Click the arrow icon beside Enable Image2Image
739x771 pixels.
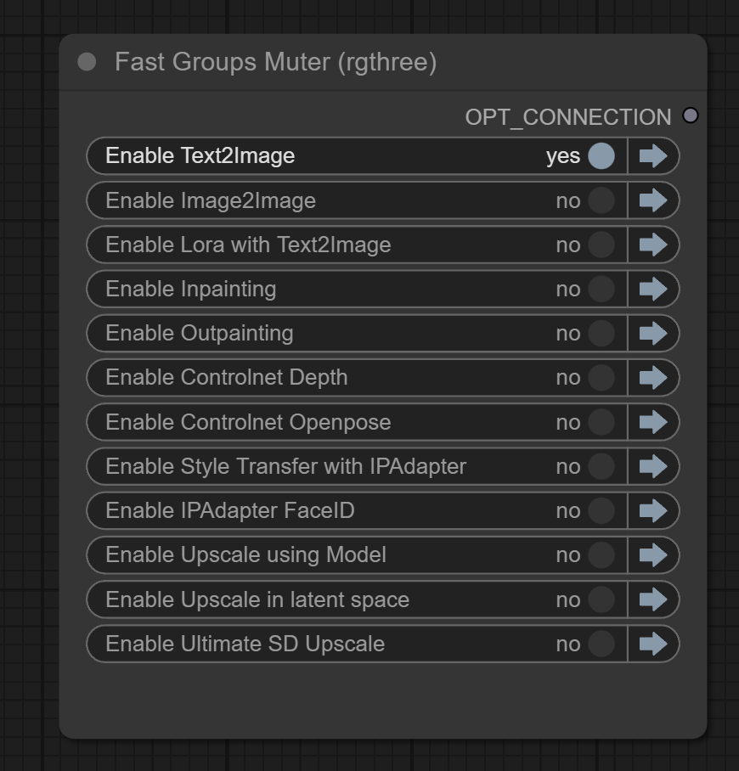coord(653,200)
